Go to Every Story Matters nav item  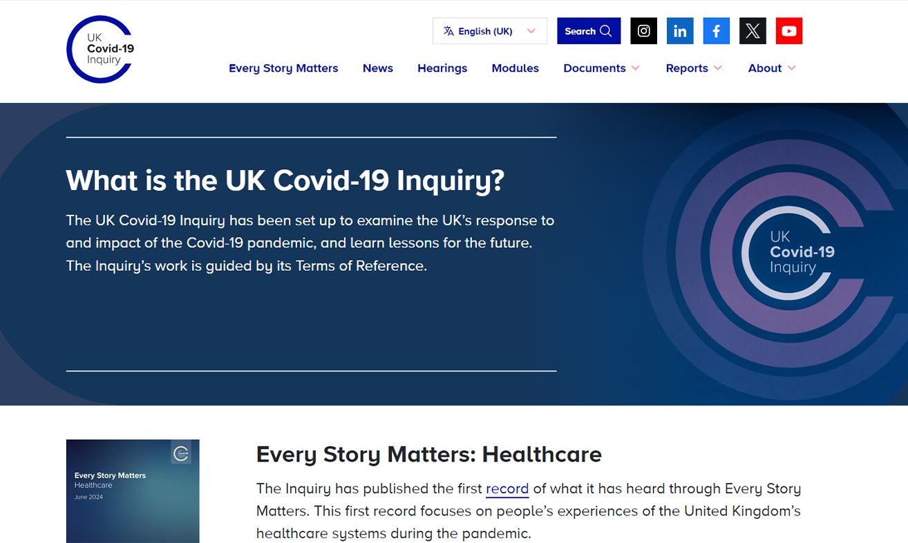coord(283,68)
